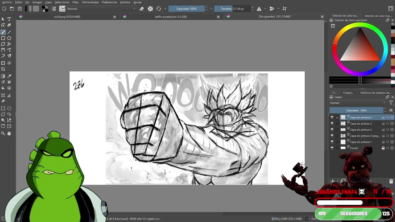Open the gradient fill chooser
The height and width of the screenshot is (222, 395).
(x=28, y=9)
